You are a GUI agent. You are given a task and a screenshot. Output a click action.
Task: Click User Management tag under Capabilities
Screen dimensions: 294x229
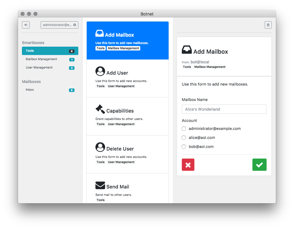(121, 124)
